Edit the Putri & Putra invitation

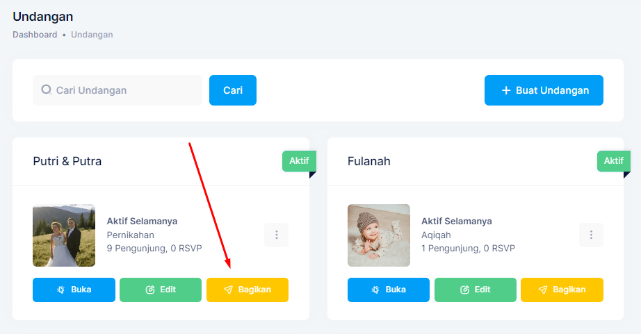point(161,290)
